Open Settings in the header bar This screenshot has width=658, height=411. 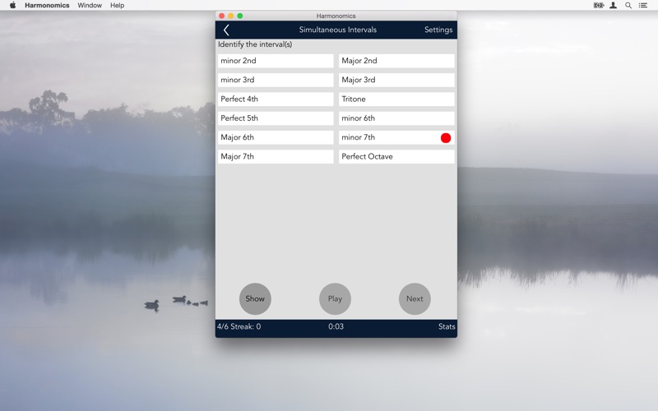tap(438, 30)
